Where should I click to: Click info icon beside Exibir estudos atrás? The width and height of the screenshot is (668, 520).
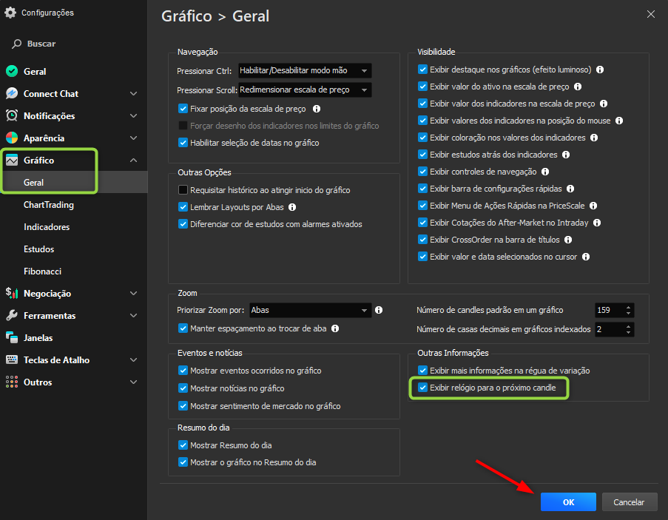pyautogui.click(x=566, y=155)
